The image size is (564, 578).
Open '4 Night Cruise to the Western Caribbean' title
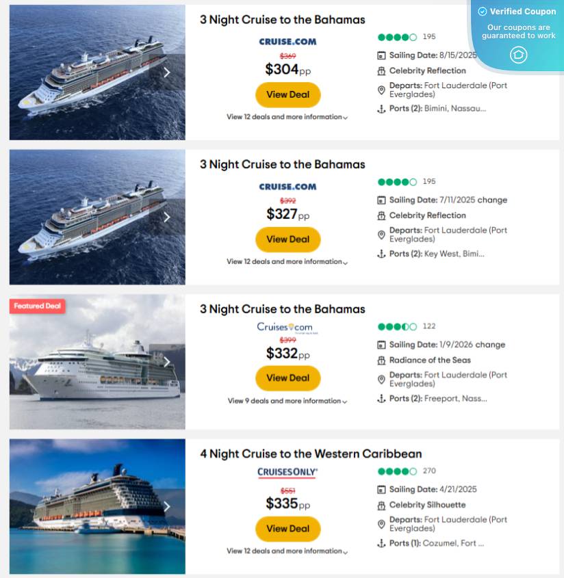(311, 454)
